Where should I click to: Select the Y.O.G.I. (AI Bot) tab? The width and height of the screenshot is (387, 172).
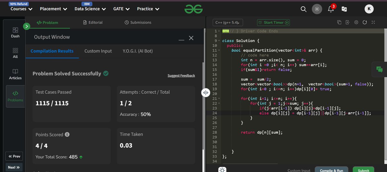pos(138,51)
